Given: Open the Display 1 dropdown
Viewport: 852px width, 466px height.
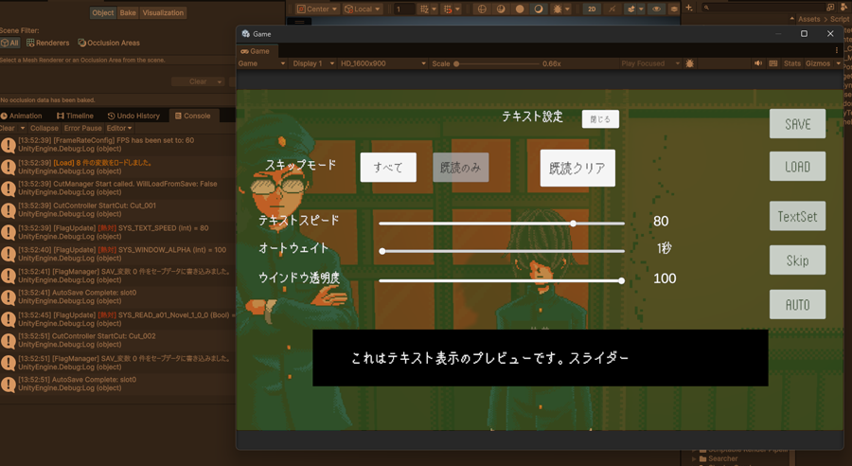Looking at the screenshot, I should [313, 63].
